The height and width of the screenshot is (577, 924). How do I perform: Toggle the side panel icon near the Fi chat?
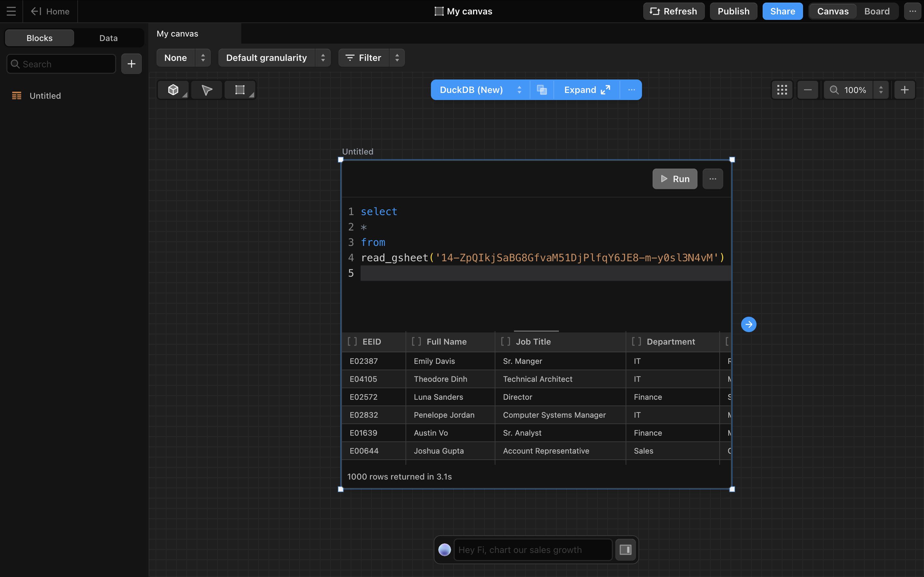pos(625,549)
